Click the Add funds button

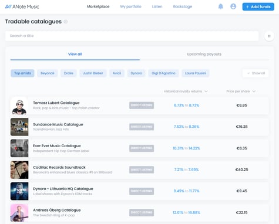click(258, 6)
